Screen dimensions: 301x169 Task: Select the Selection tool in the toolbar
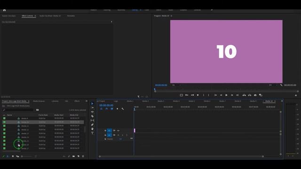click(x=92, y=103)
